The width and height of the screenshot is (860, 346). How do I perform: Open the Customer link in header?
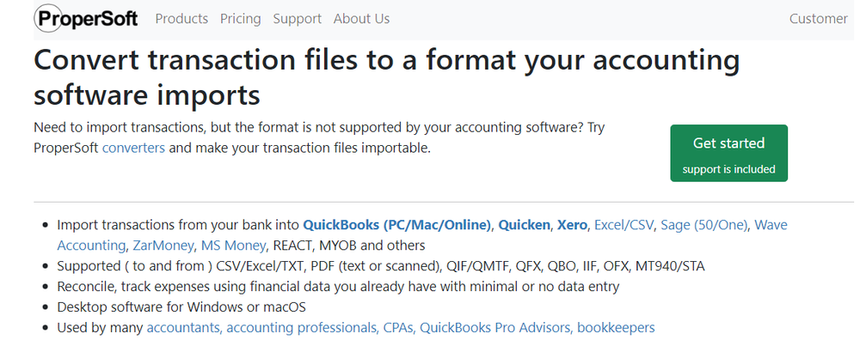click(819, 19)
